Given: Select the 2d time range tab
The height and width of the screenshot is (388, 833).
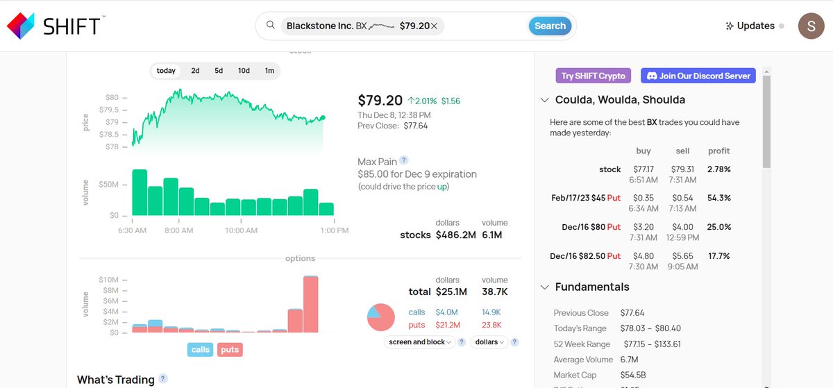Looking at the screenshot, I should point(196,71).
